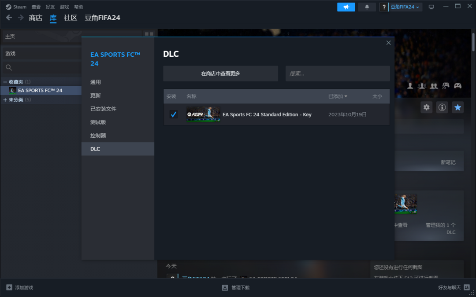Image resolution: width=476 pixels, height=297 pixels.
Task: Open 管理下载 in the bottom bar
Action: pyautogui.click(x=236, y=287)
